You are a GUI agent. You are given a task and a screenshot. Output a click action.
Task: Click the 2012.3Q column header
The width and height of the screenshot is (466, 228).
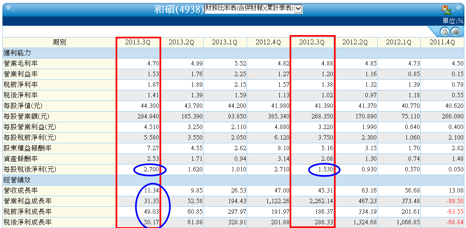[x=312, y=42]
